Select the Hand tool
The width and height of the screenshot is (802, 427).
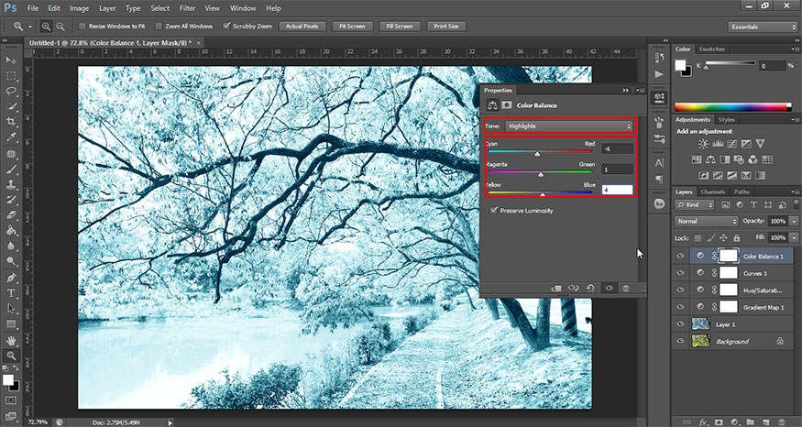pyautogui.click(x=11, y=340)
